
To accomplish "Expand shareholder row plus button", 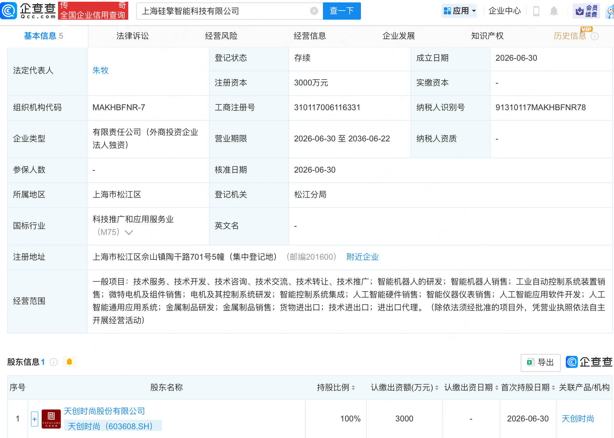I will [x=35, y=419].
